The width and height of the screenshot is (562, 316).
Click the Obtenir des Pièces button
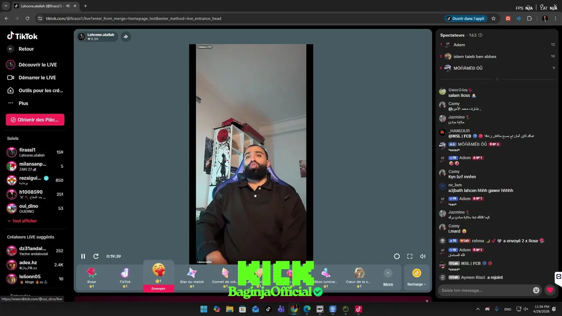pos(35,119)
